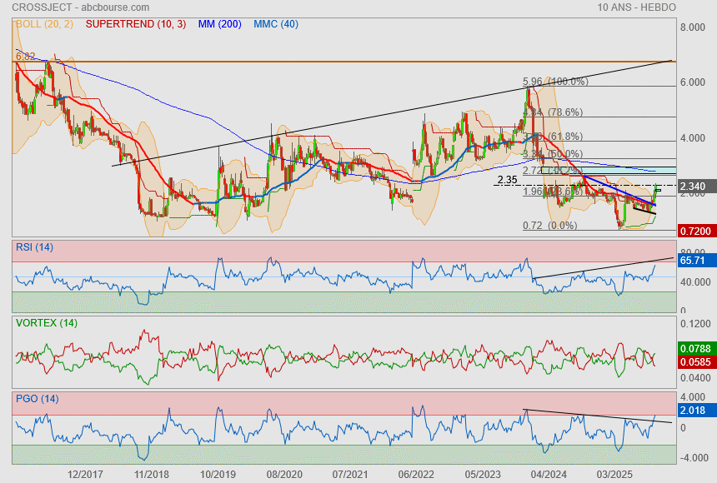Click the MM (200) moving average label
This screenshot has width=717, height=483.
(x=221, y=25)
